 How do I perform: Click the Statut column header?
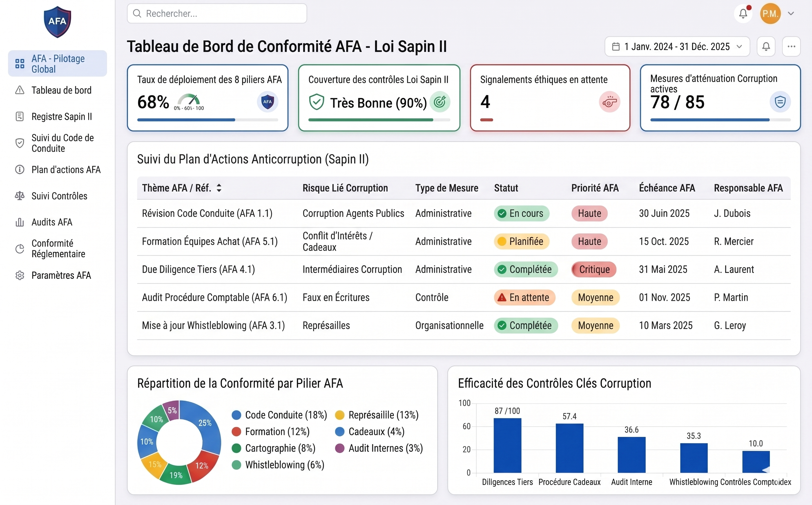coord(506,188)
